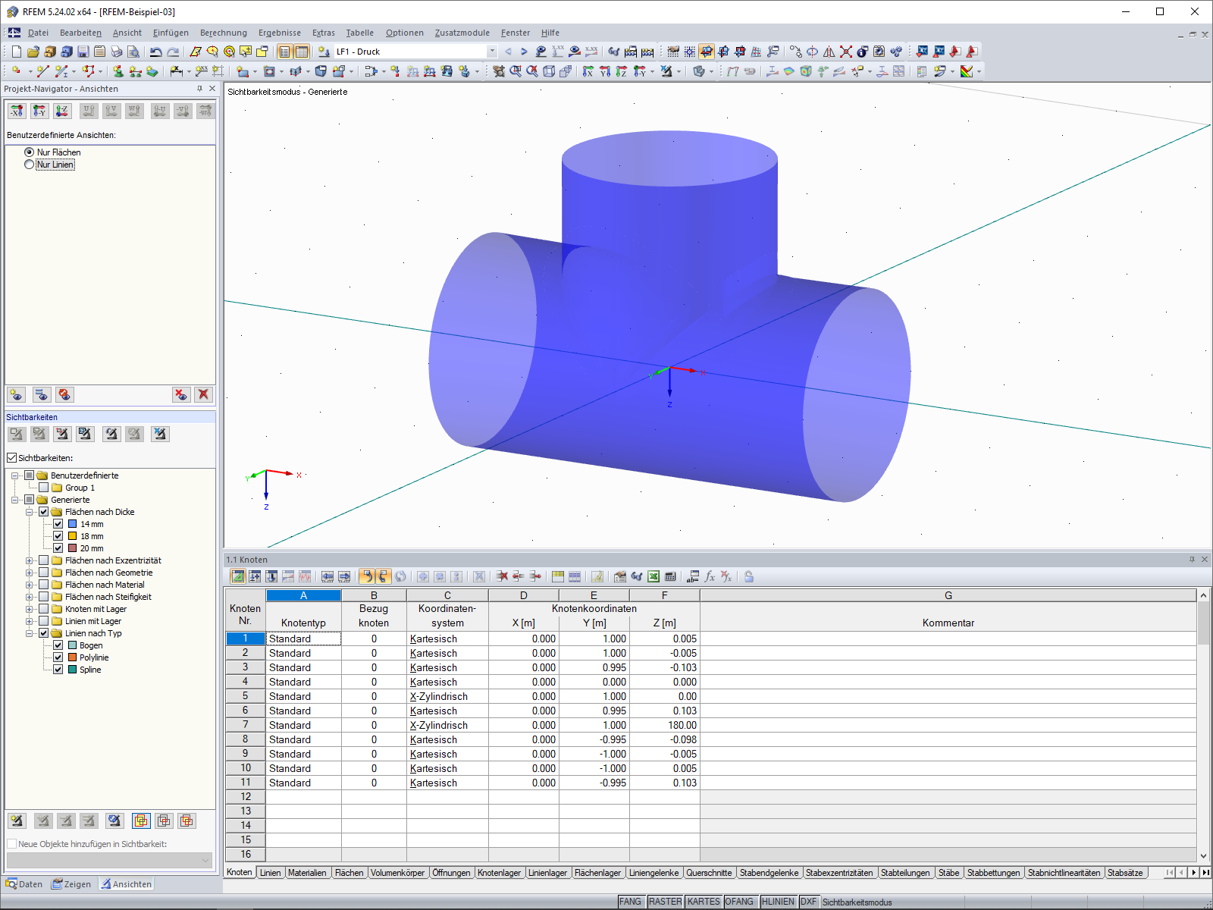Click the calculator icon in table toolbar
Screen dimensions: 1213x910
pyautogui.click(x=670, y=576)
